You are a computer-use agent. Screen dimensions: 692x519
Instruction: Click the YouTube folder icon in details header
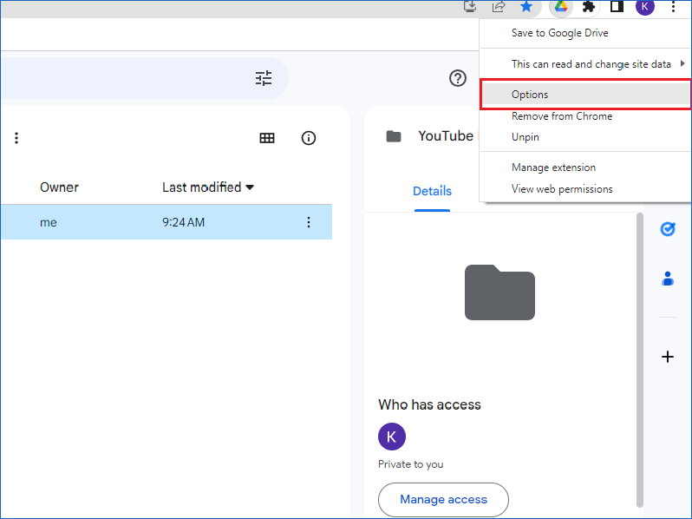coord(394,136)
